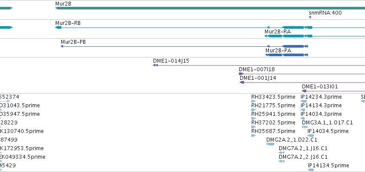365x172 pixels.
Task: Click the purple arrow start of DME1-007I18
Action: (241, 74)
